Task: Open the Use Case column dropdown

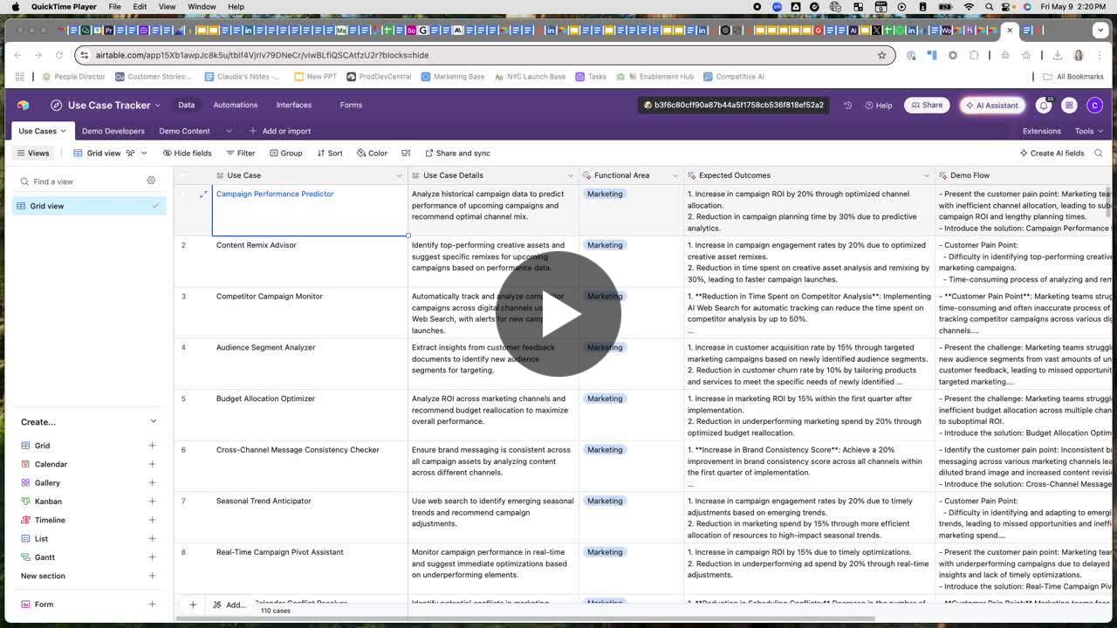Action: (400, 175)
